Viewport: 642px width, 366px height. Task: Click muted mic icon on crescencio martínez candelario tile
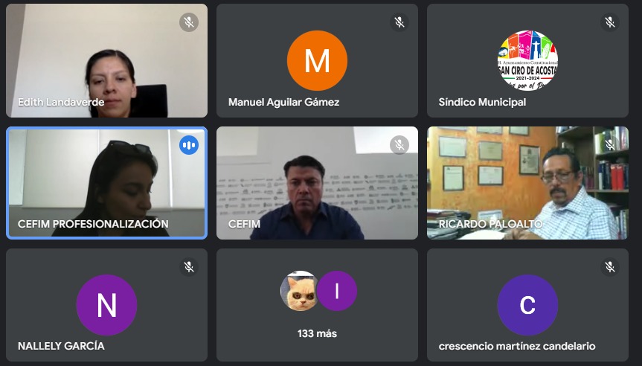(610, 267)
